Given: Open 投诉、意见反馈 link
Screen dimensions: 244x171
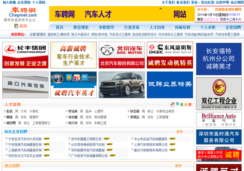Looking at the screenshot, I should (x=203, y=2).
